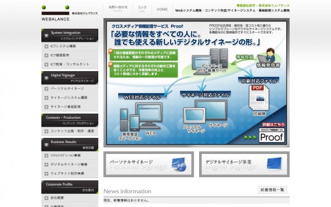Click arrow icon beside サイネージシステム構築
Screen dimensions: 331x207
46,98
